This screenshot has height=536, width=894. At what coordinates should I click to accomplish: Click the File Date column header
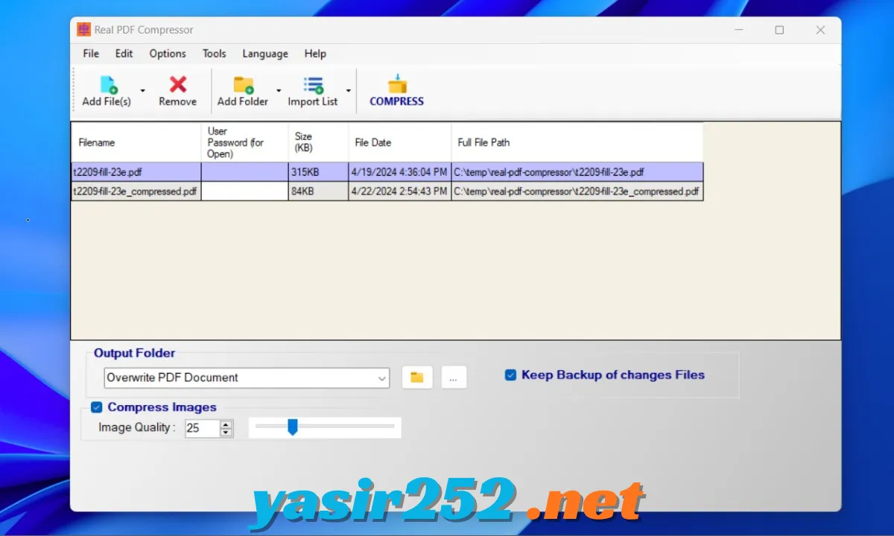pos(400,142)
